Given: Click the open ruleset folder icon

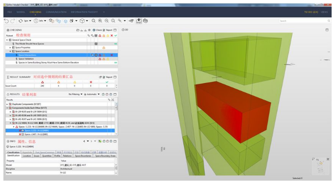Looking at the screenshot, I should coord(78,30).
